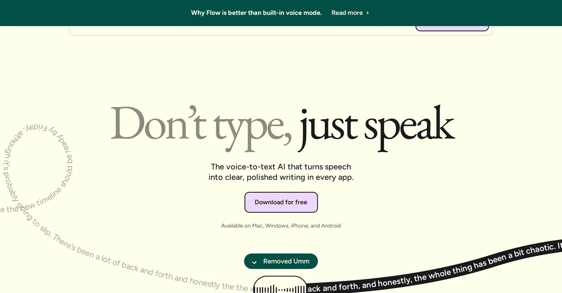Click the audio waveform indicator pill
This screenshot has height=293, width=562.
point(280,285)
